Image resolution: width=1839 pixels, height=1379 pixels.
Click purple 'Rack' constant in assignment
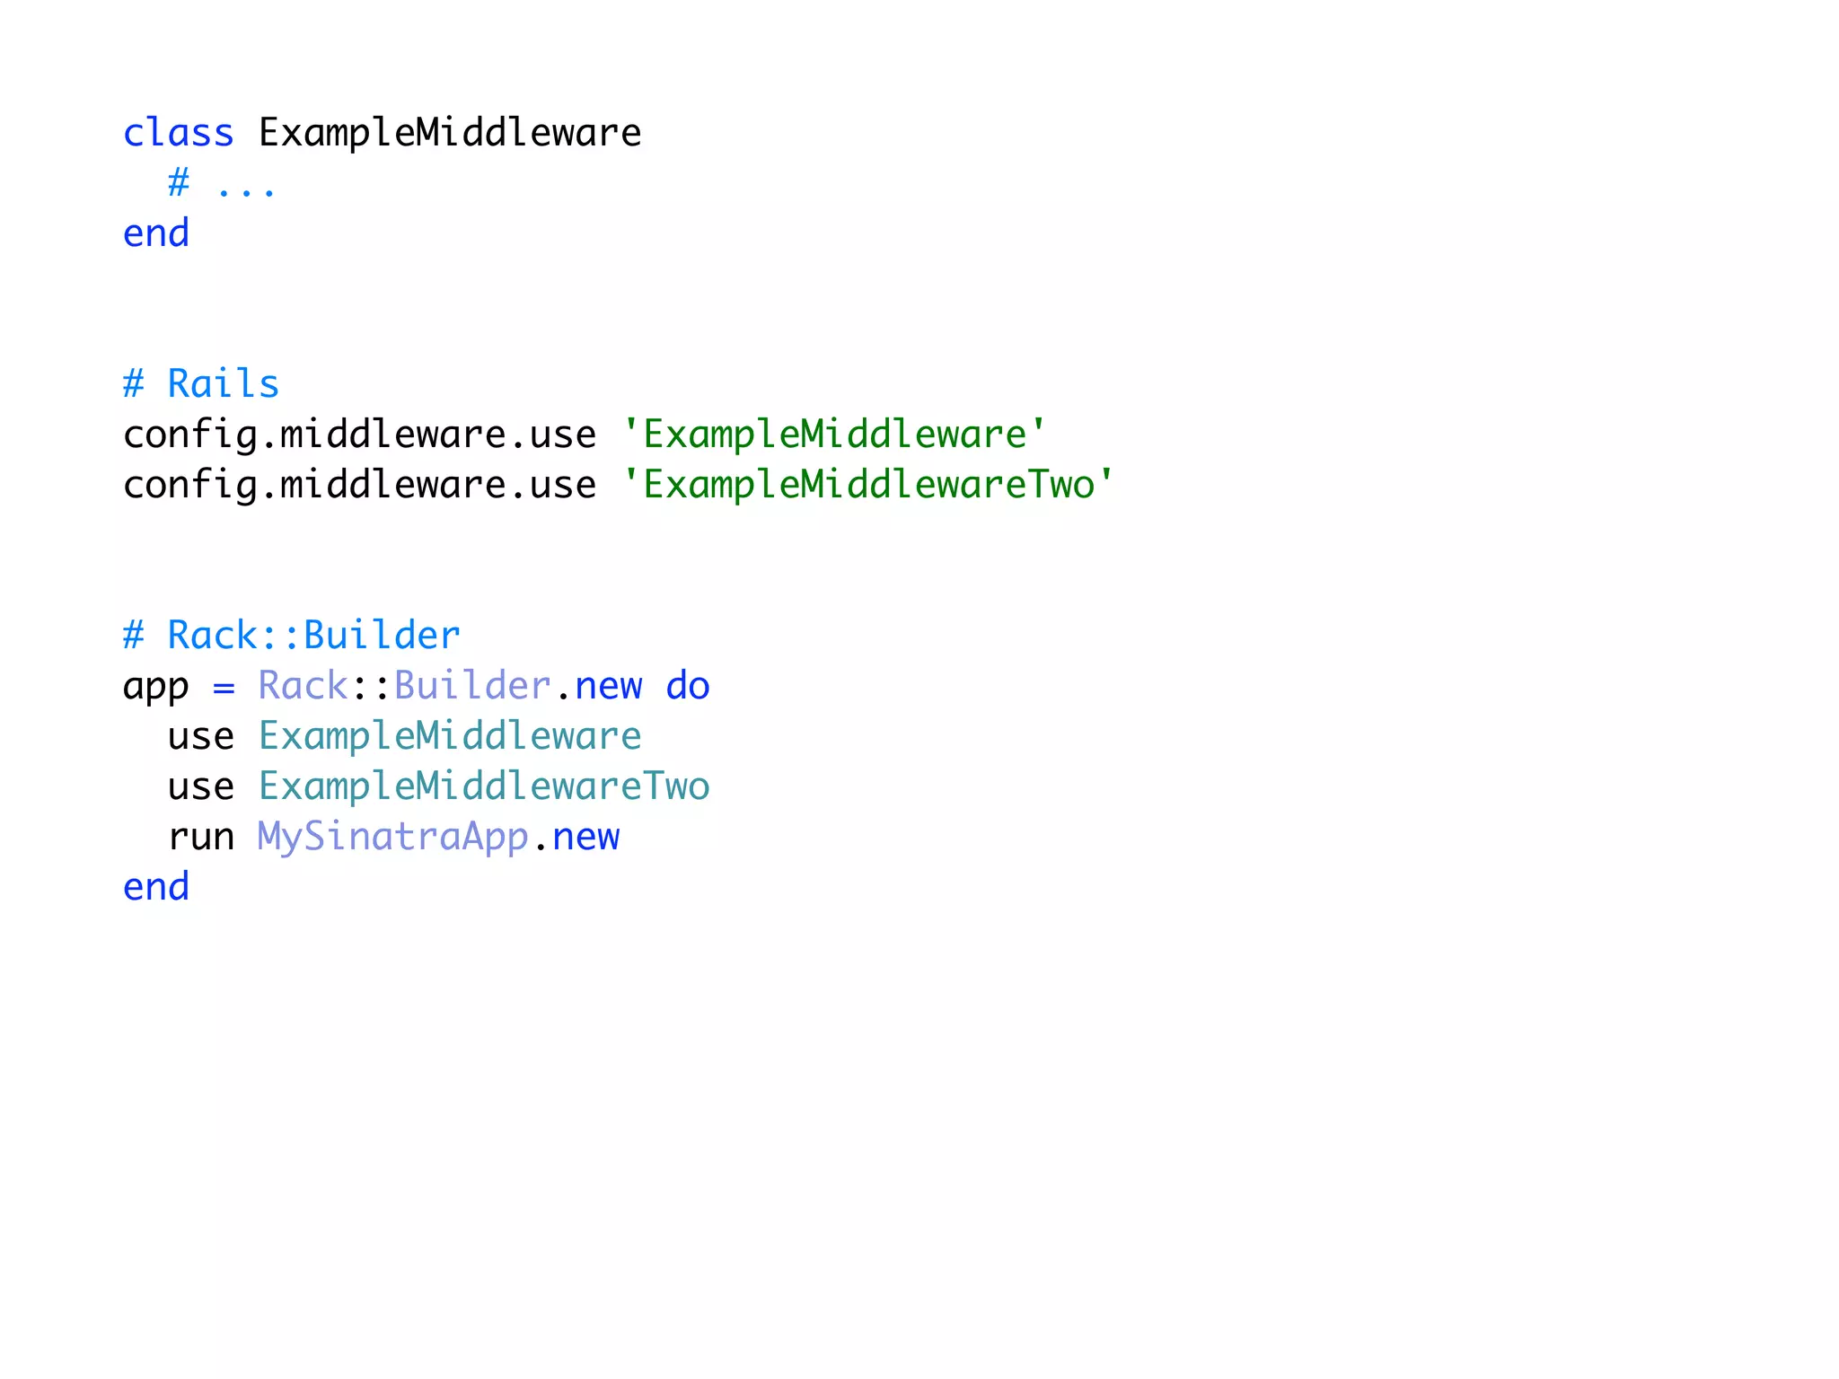tap(303, 686)
